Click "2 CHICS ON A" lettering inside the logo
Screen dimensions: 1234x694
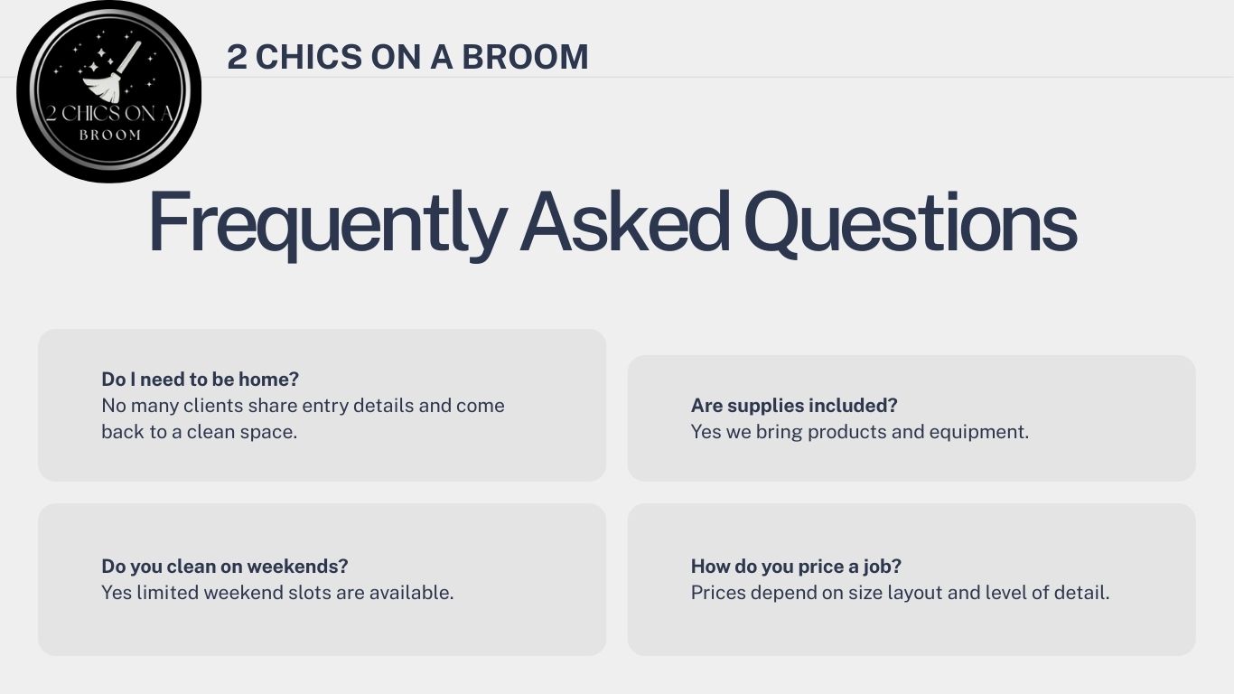[109, 114]
